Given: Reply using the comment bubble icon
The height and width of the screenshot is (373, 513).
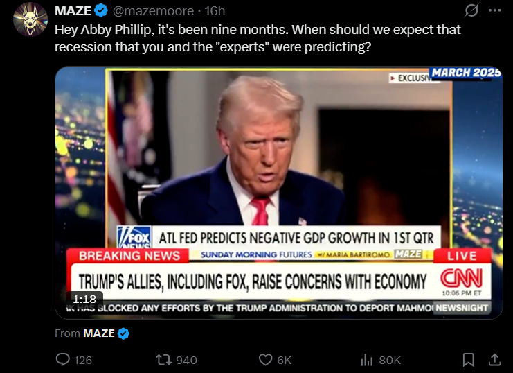Looking at the screenshot, I should point(62,360).
